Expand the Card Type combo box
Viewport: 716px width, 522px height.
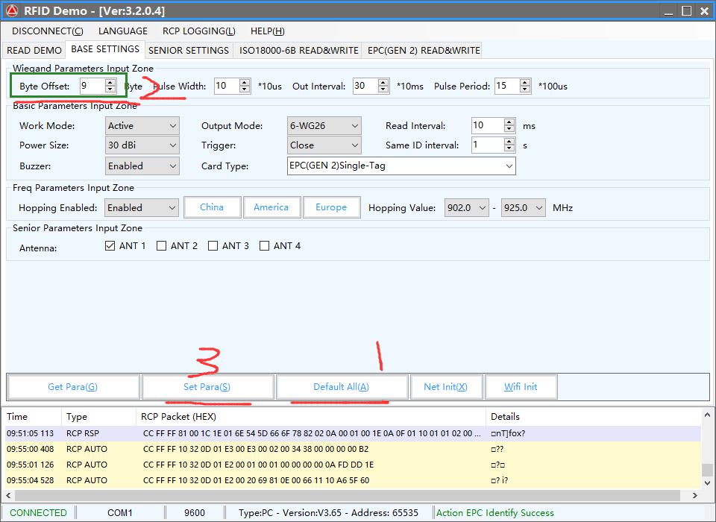click(401, 166)
